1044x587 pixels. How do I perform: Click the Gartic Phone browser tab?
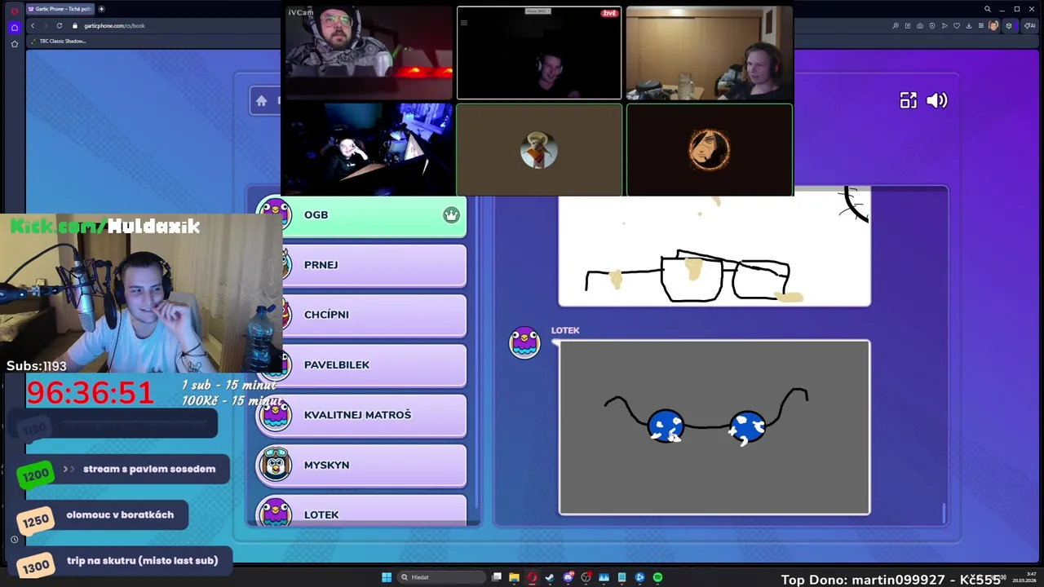[61, 9]
